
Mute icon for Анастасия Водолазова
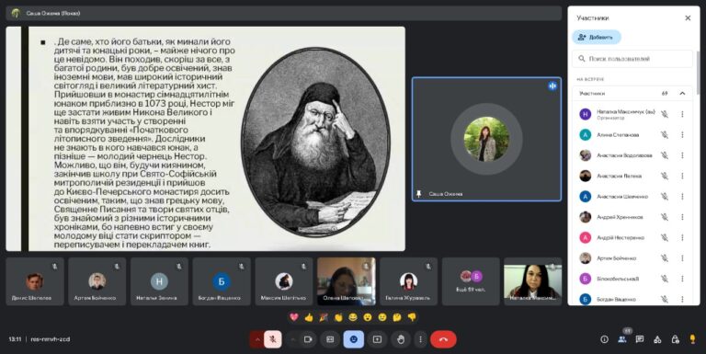tap(664, 155)
